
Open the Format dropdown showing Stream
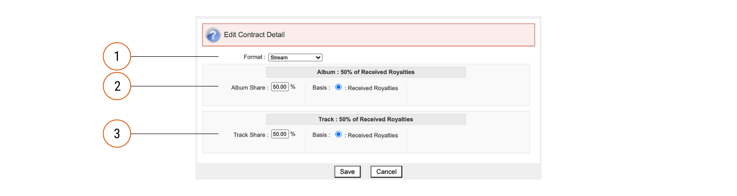[x=295, y=57]
